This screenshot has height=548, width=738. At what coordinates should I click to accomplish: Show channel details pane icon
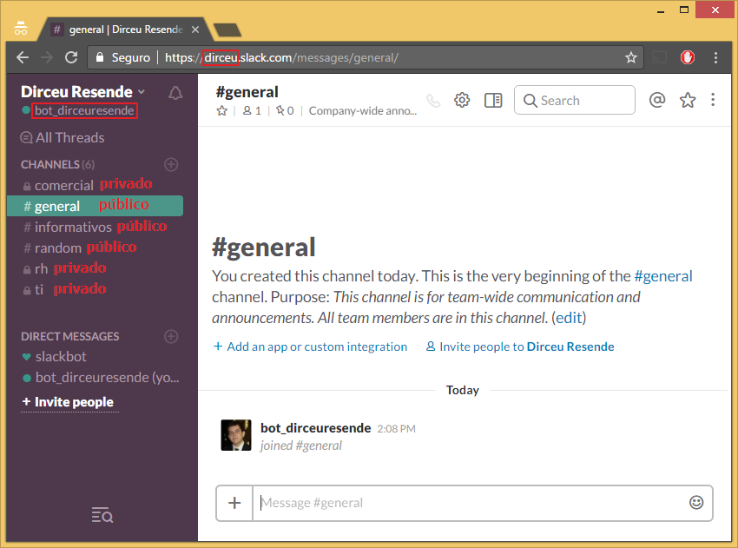493,100
